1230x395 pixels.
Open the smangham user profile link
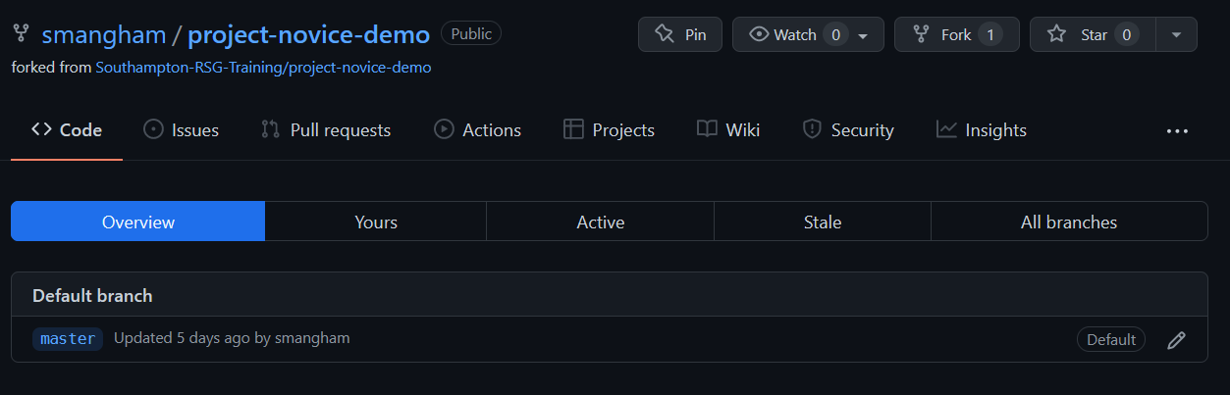point(103,34)
